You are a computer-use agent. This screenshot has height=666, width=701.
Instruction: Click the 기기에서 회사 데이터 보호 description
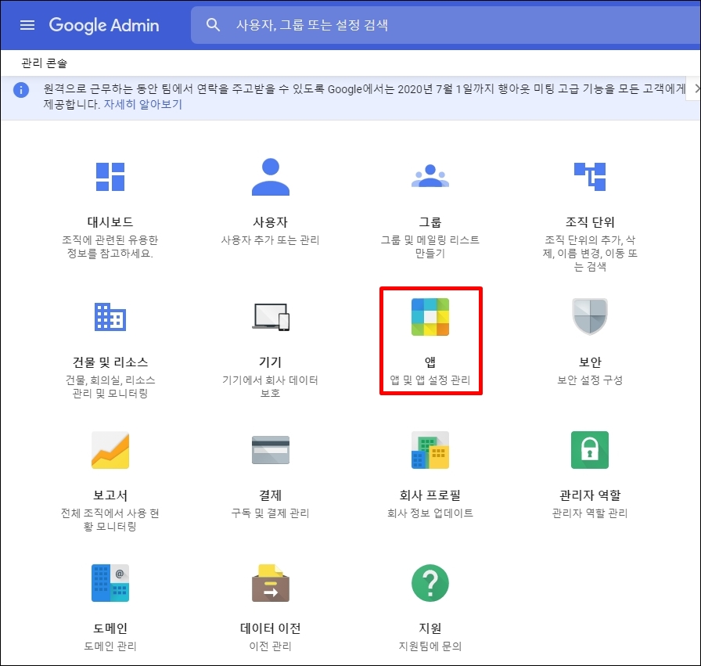click(270, 387)
